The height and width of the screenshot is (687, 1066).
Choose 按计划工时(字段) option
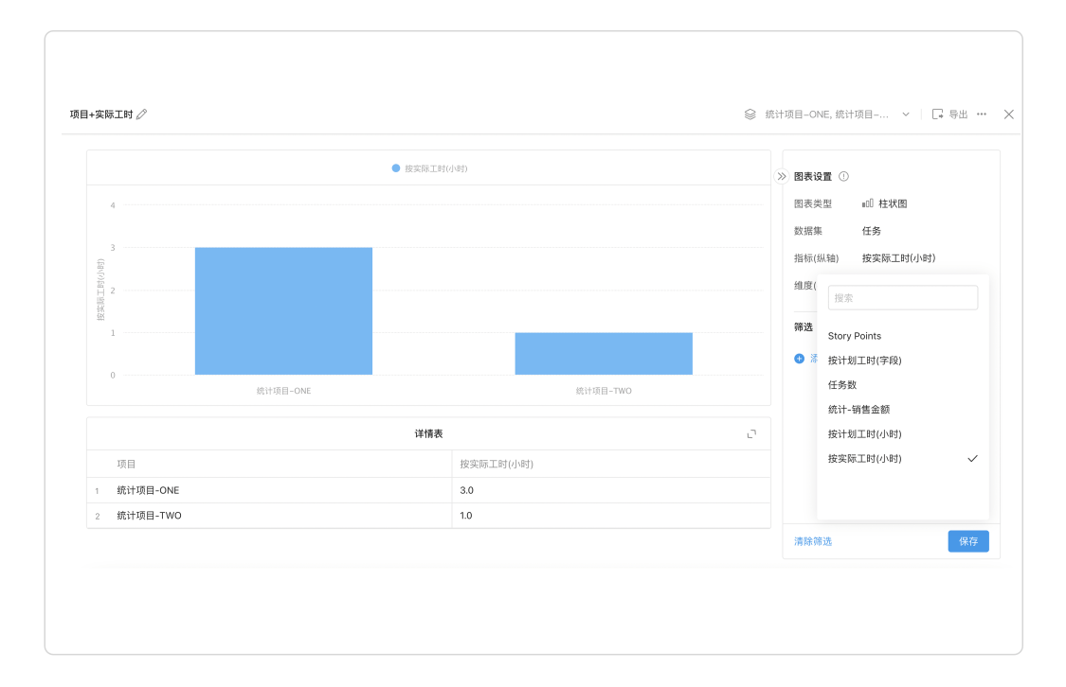pyautogui.click(x=903, y=361)
